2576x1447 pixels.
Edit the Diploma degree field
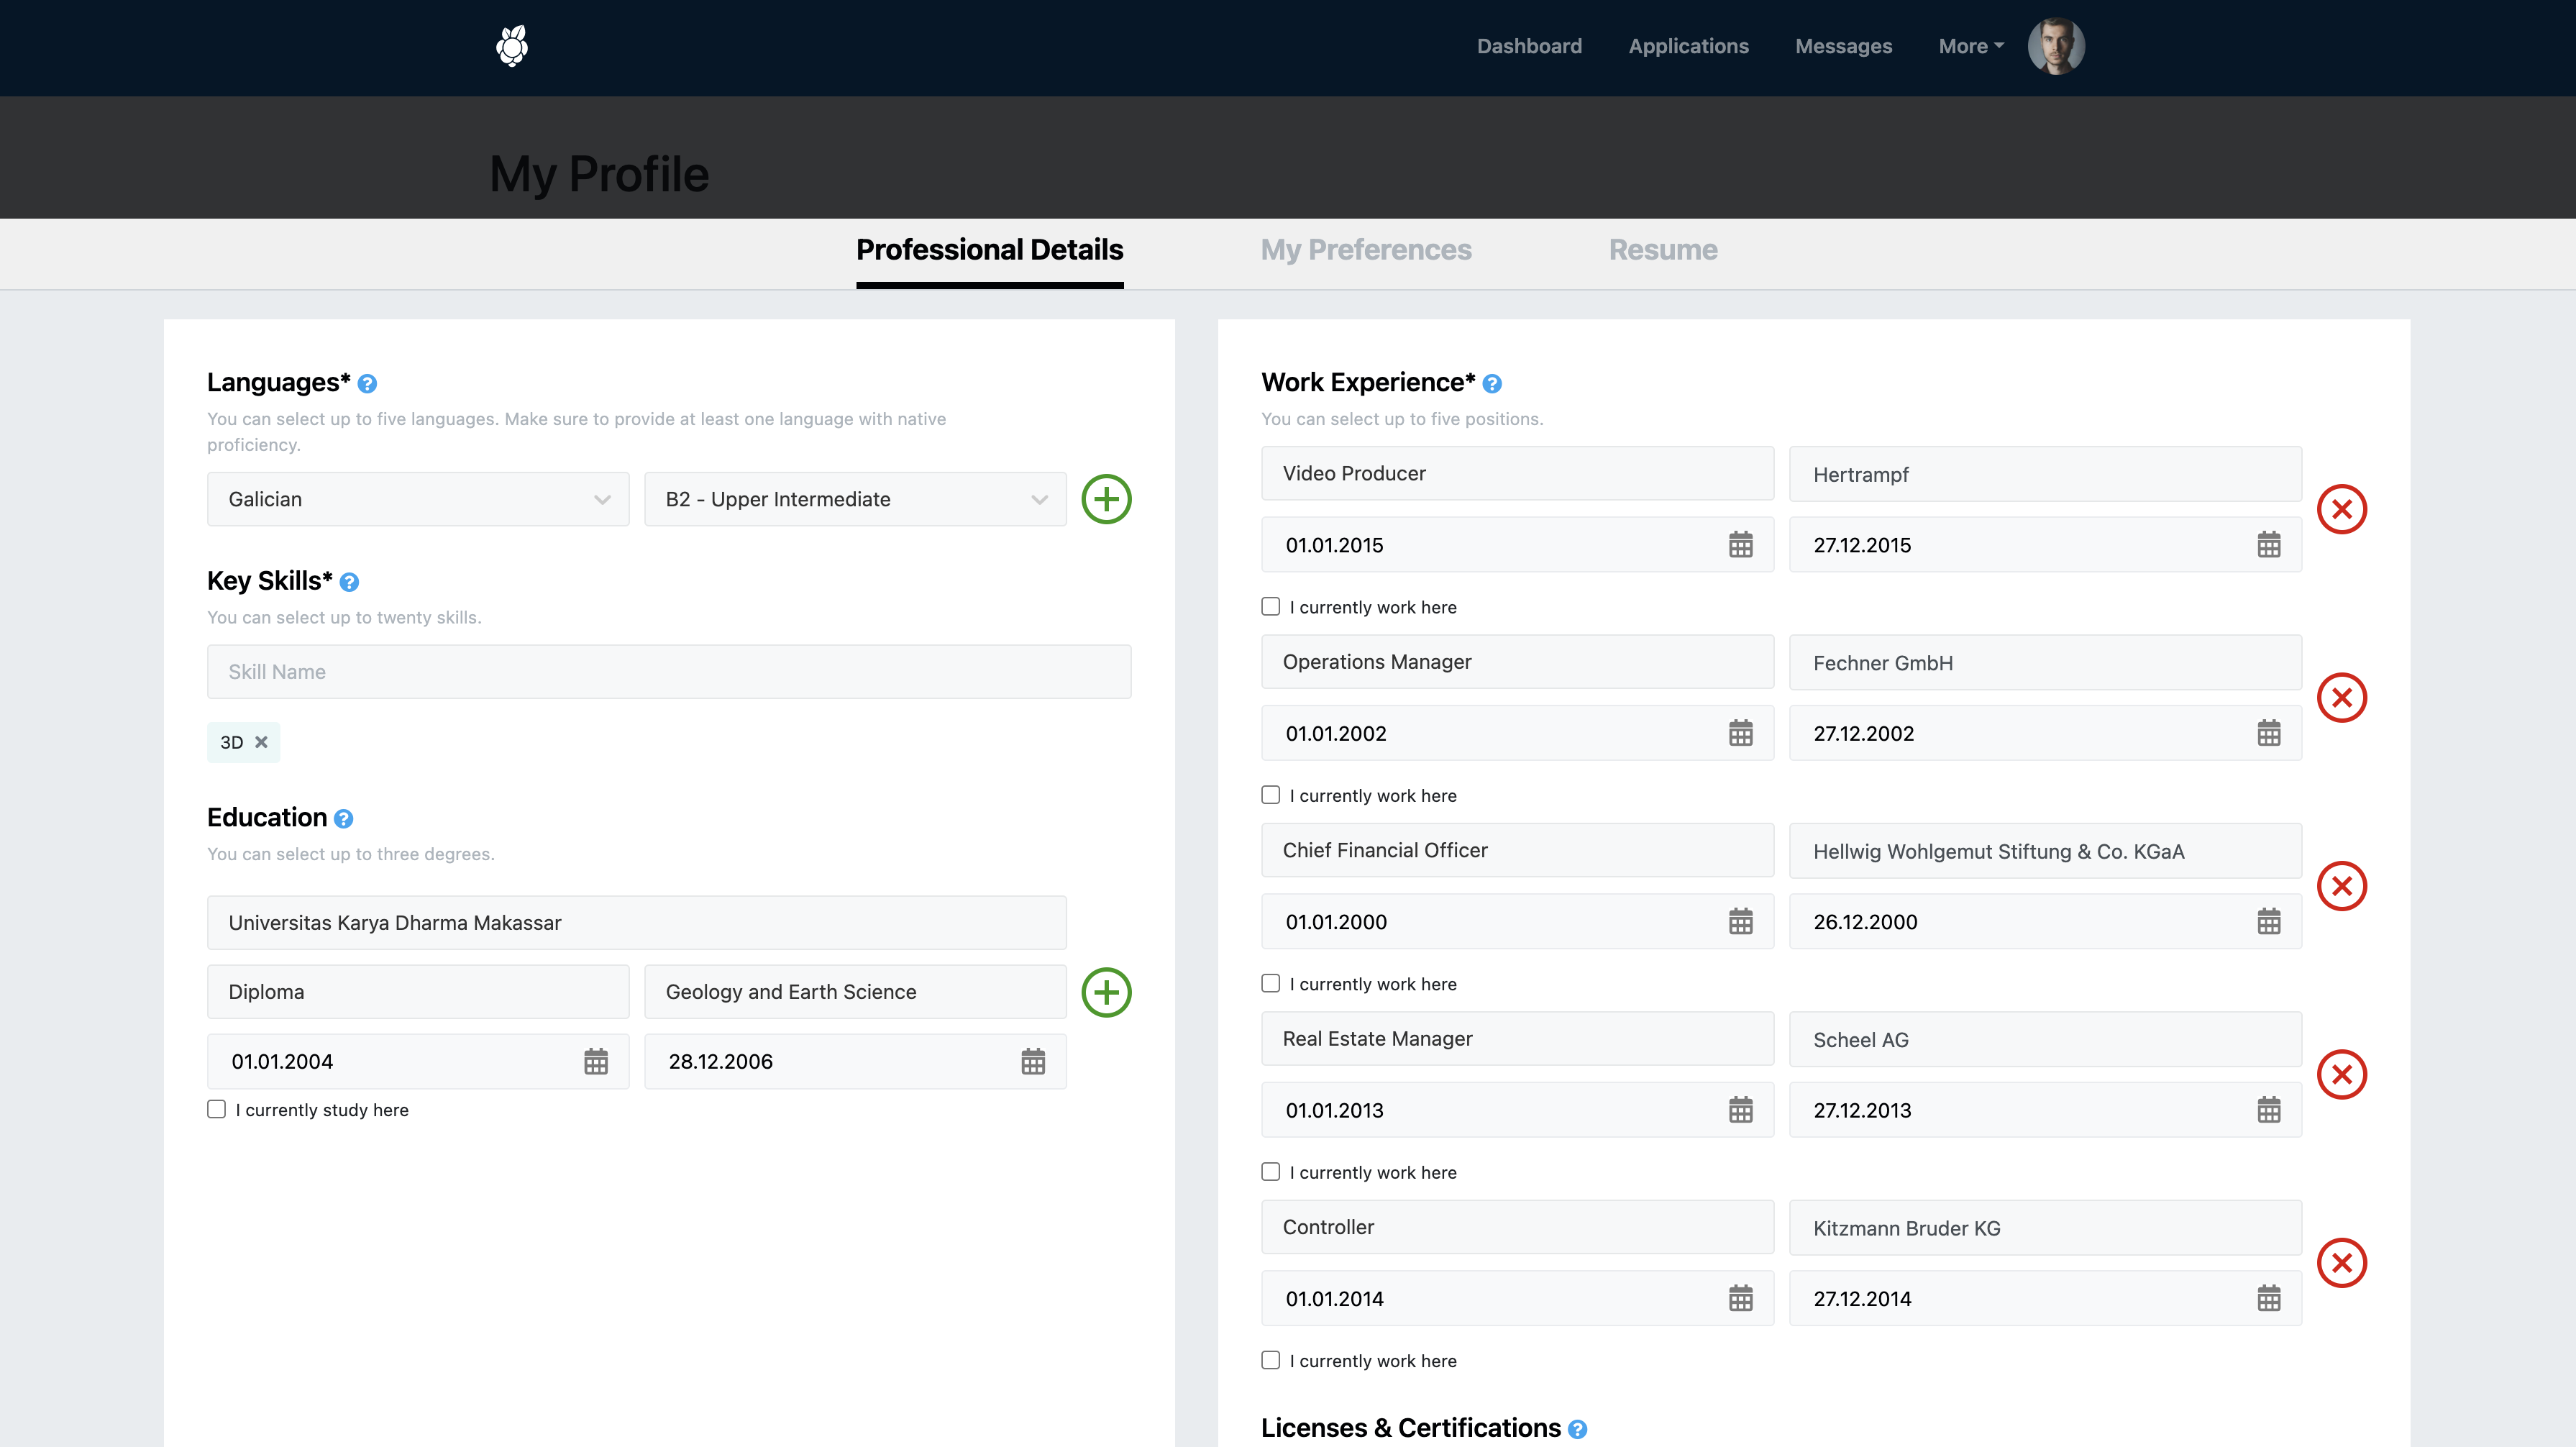pos(418,992)
